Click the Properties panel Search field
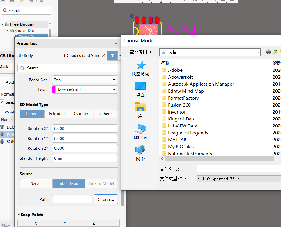The height and width of the screenshot is (227, 281). point(69,68)
